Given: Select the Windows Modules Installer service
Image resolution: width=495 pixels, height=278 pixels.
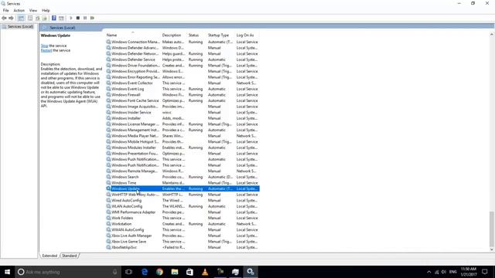Looking at the screenshot, I should click(183, 147).
